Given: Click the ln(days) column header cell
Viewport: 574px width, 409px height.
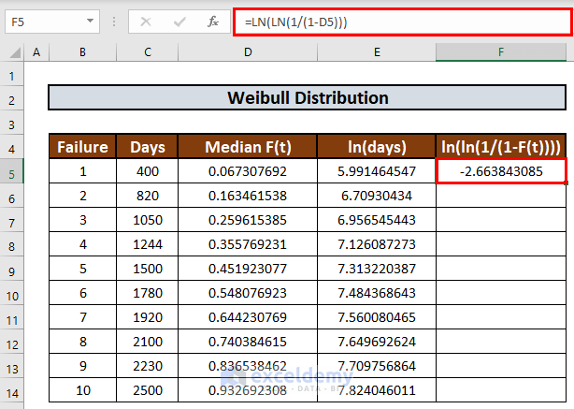Looking at the screenshot, I should [x=376, y=147].
